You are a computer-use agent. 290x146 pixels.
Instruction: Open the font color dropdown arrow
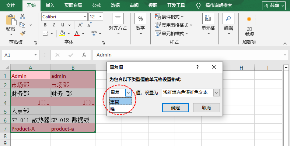[83, 33]
